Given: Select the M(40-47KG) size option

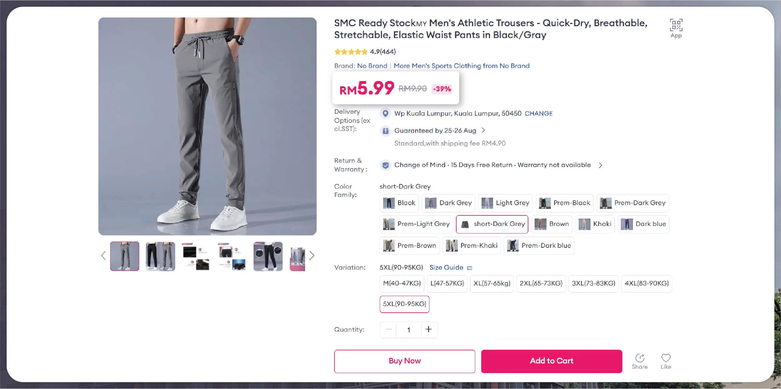Looking at the screenshot, I should click(402, 283).
